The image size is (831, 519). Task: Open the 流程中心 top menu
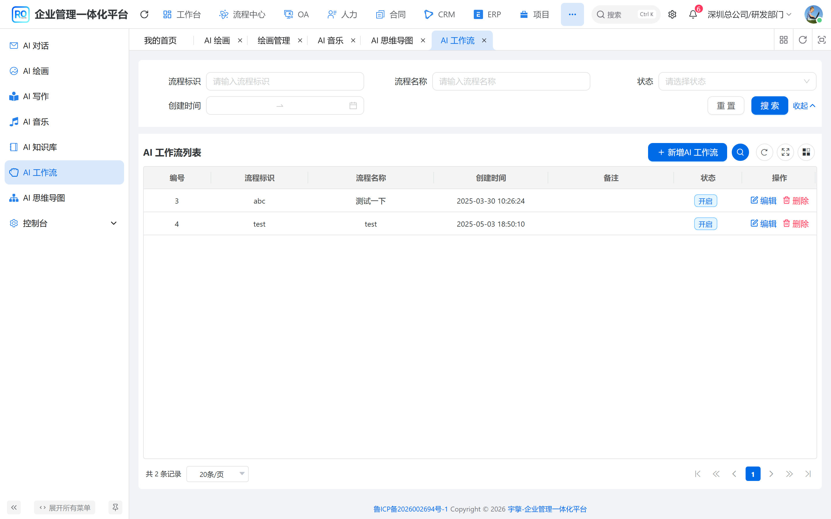click(242, 14)
